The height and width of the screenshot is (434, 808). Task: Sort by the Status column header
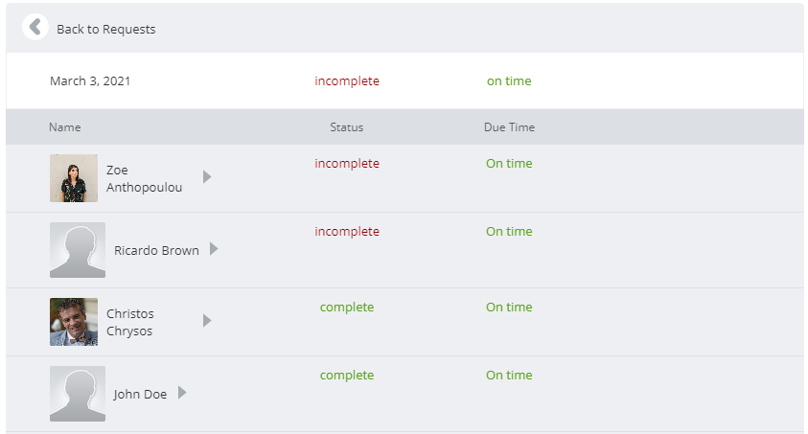tap(347, 127)
